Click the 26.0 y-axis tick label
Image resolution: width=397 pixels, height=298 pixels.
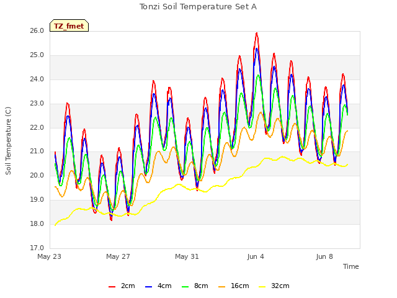(37, 31)
